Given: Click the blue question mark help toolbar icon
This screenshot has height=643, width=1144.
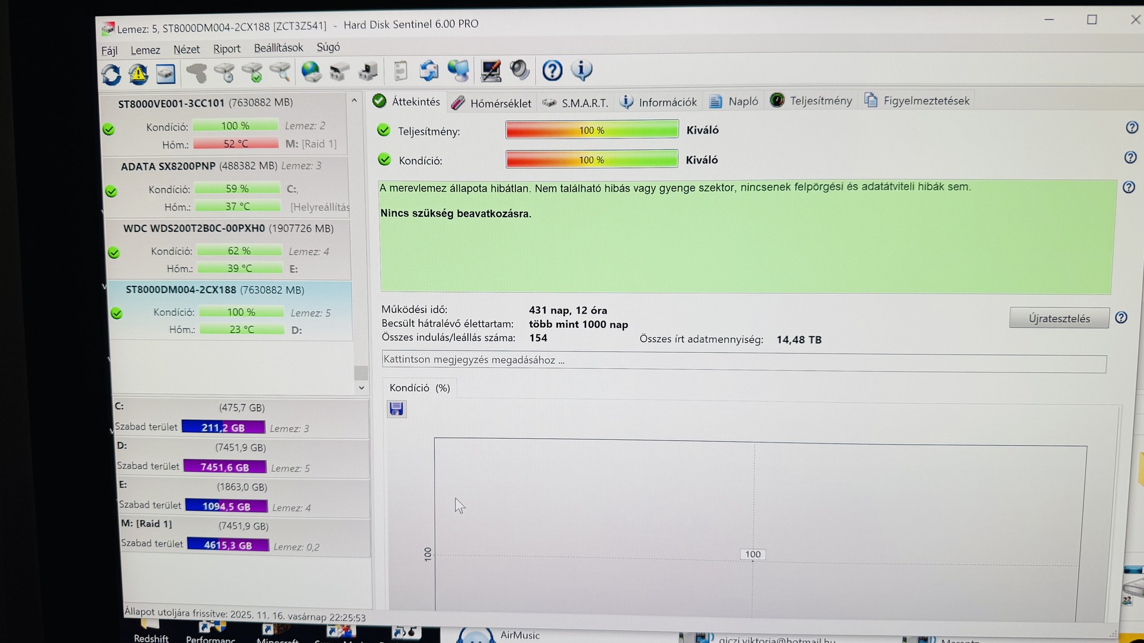Looking at the screenshot, I should pyautogui.click(x=552, y=70).
